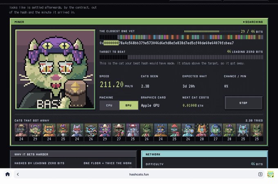Tap the browser back arrow

tap(18, 174)
